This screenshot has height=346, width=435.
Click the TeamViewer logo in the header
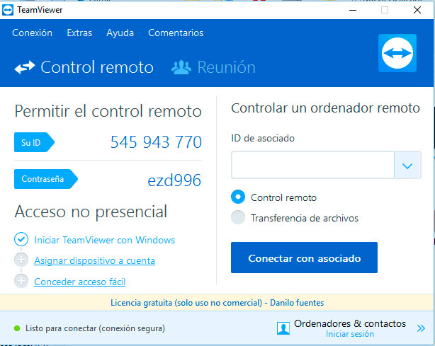[397, 53]
